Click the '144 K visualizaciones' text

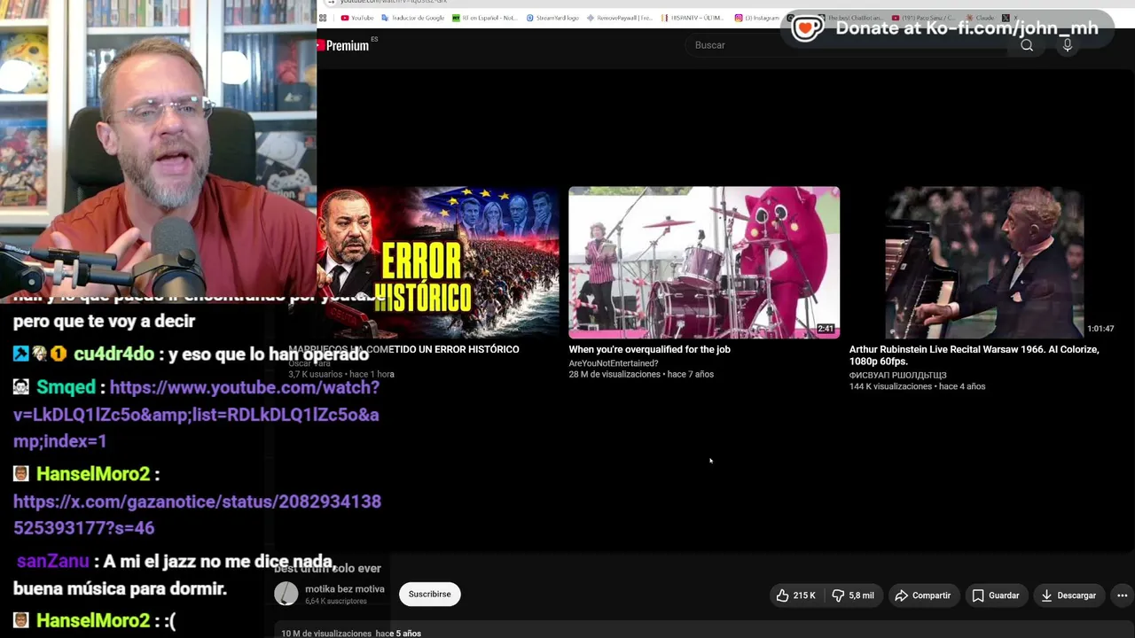890,387
